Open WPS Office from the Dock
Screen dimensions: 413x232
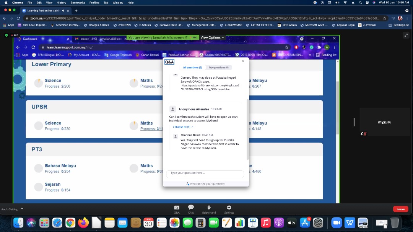pos(350,223)
